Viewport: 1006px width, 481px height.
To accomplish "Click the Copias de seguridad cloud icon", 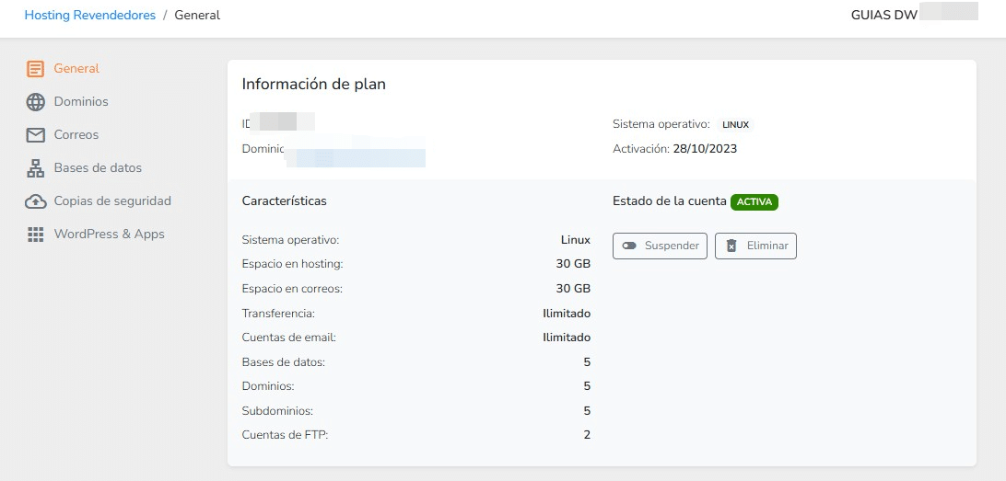I will coord(35,201).
